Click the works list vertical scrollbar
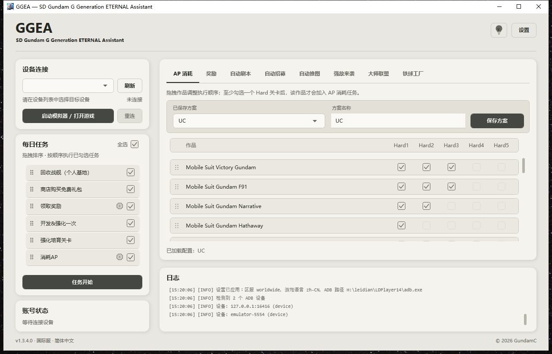Viewport: 552px width, 354px height. [x=524, y=166]
